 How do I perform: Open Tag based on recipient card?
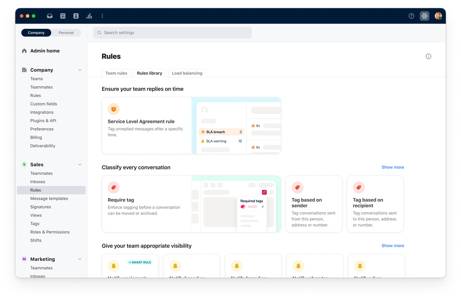click(x=375, y=204)
